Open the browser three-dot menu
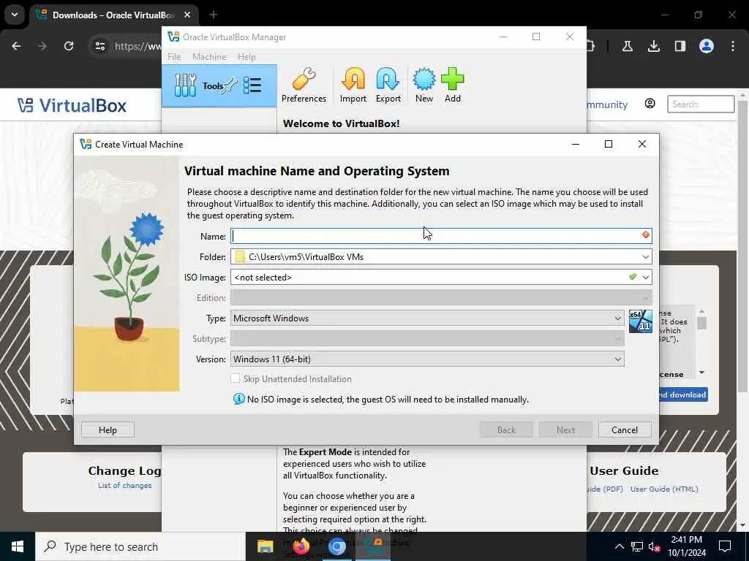 pos(733,46)
